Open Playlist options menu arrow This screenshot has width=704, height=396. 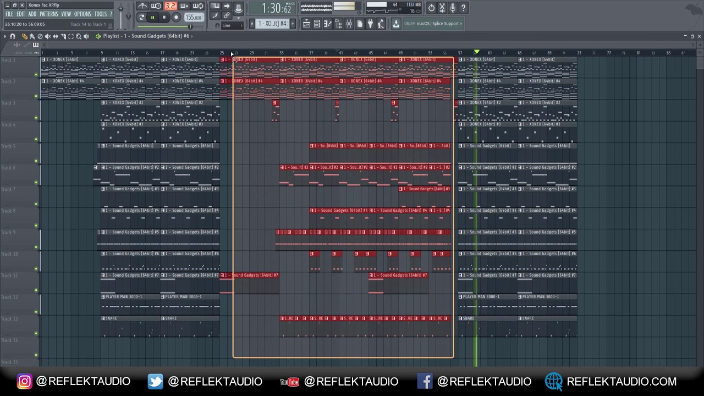[x=5, y=36]
